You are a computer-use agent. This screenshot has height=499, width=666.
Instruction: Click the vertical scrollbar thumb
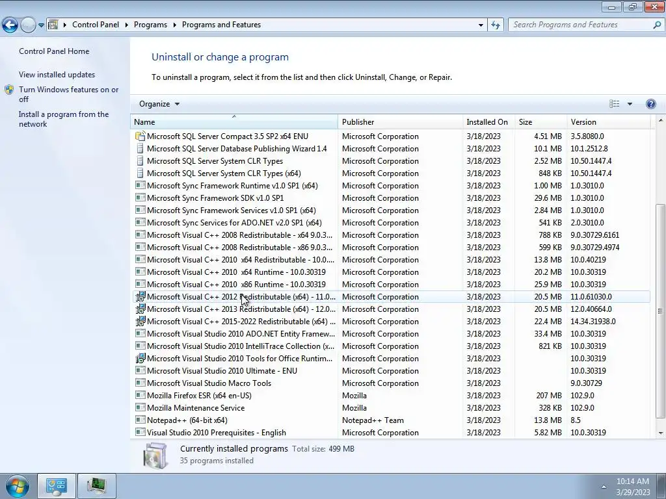[x=660, y=311]
